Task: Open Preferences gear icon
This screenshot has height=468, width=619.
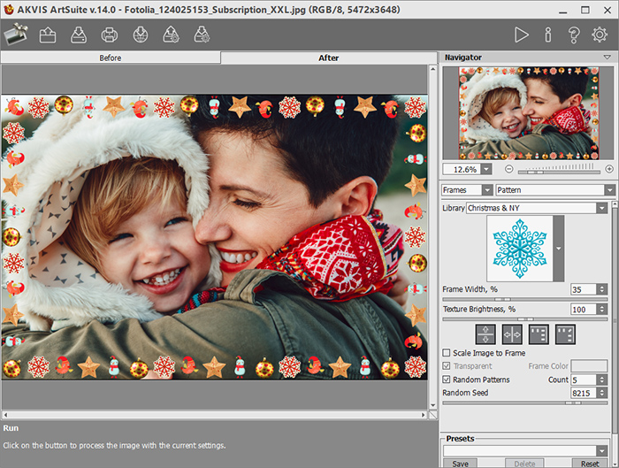Action: point(600,35)
